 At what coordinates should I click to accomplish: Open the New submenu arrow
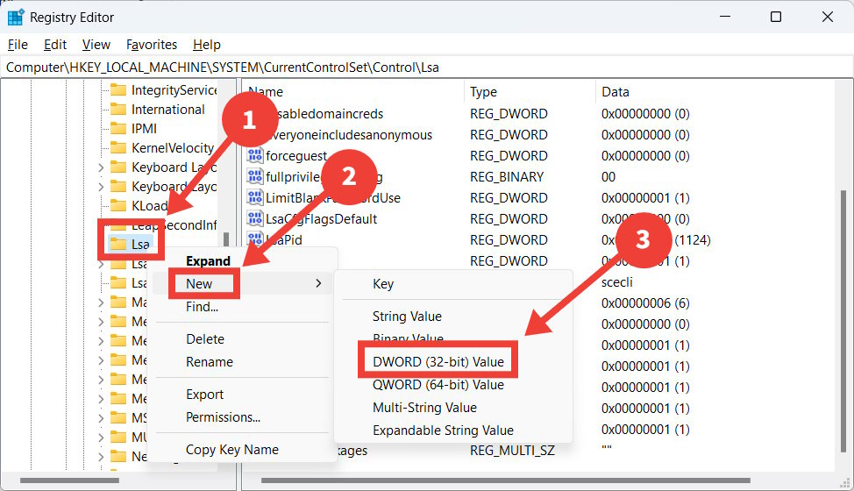318,283
